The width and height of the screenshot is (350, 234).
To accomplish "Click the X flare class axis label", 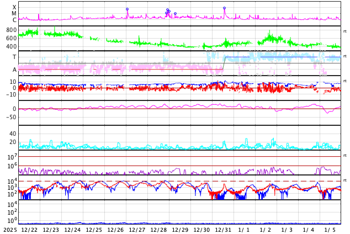I will 14,7.
